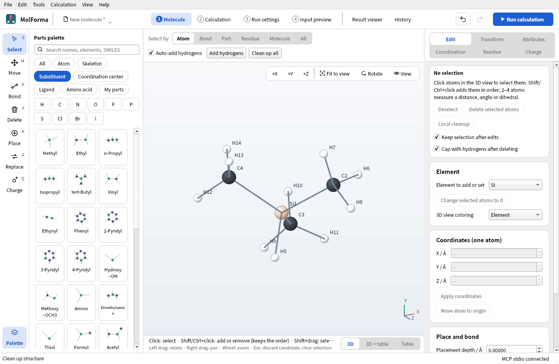Image resolution: width=559 pixels, height=364 pixels.
Task: Fit the molecule to view
Action: tap(335, 74)
